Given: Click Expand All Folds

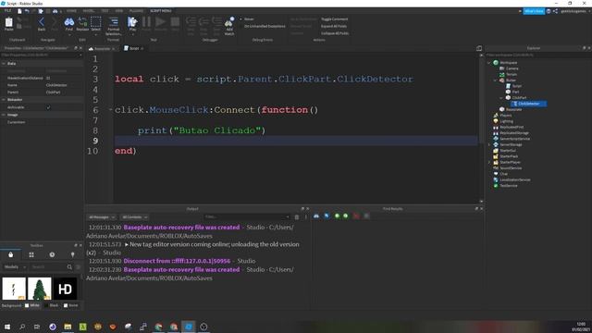Looking at the screenshot, I should (x=334, y=26).
